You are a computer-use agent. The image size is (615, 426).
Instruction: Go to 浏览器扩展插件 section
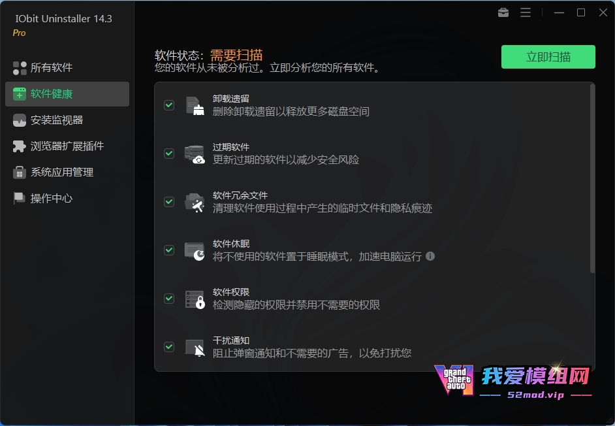(67, 146)
